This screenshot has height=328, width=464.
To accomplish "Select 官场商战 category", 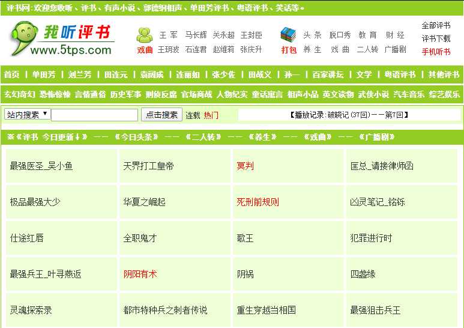I will (197, 94).
